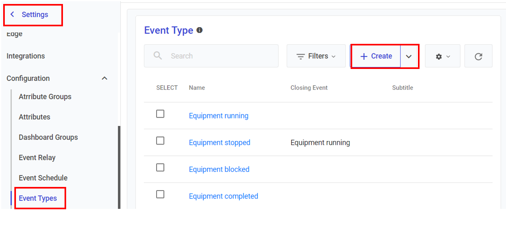Click the back arrow beside Settings
This screenshot has width=506, height=228.
12,14
